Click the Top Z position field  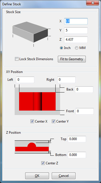[x=77, y=139]
